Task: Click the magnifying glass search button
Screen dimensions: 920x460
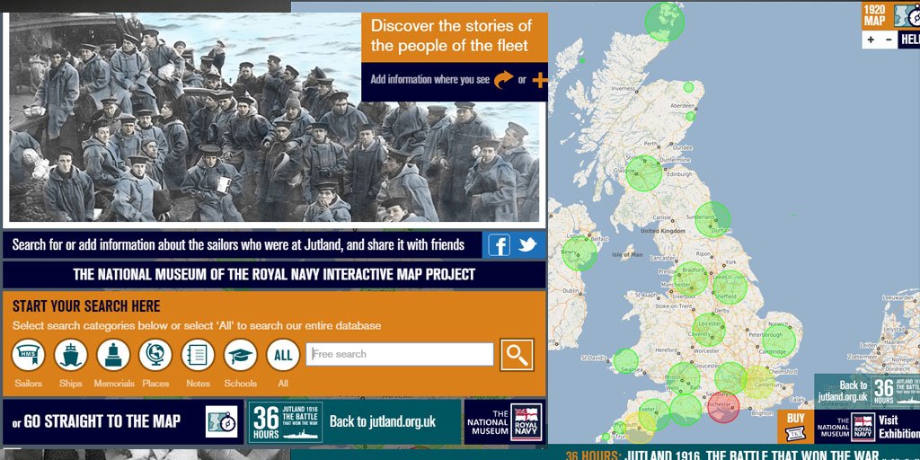Action: pos(517,355)
